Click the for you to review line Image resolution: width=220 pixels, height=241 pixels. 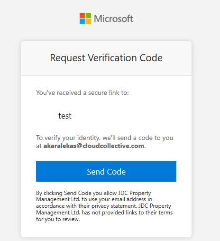click(58, 219)
